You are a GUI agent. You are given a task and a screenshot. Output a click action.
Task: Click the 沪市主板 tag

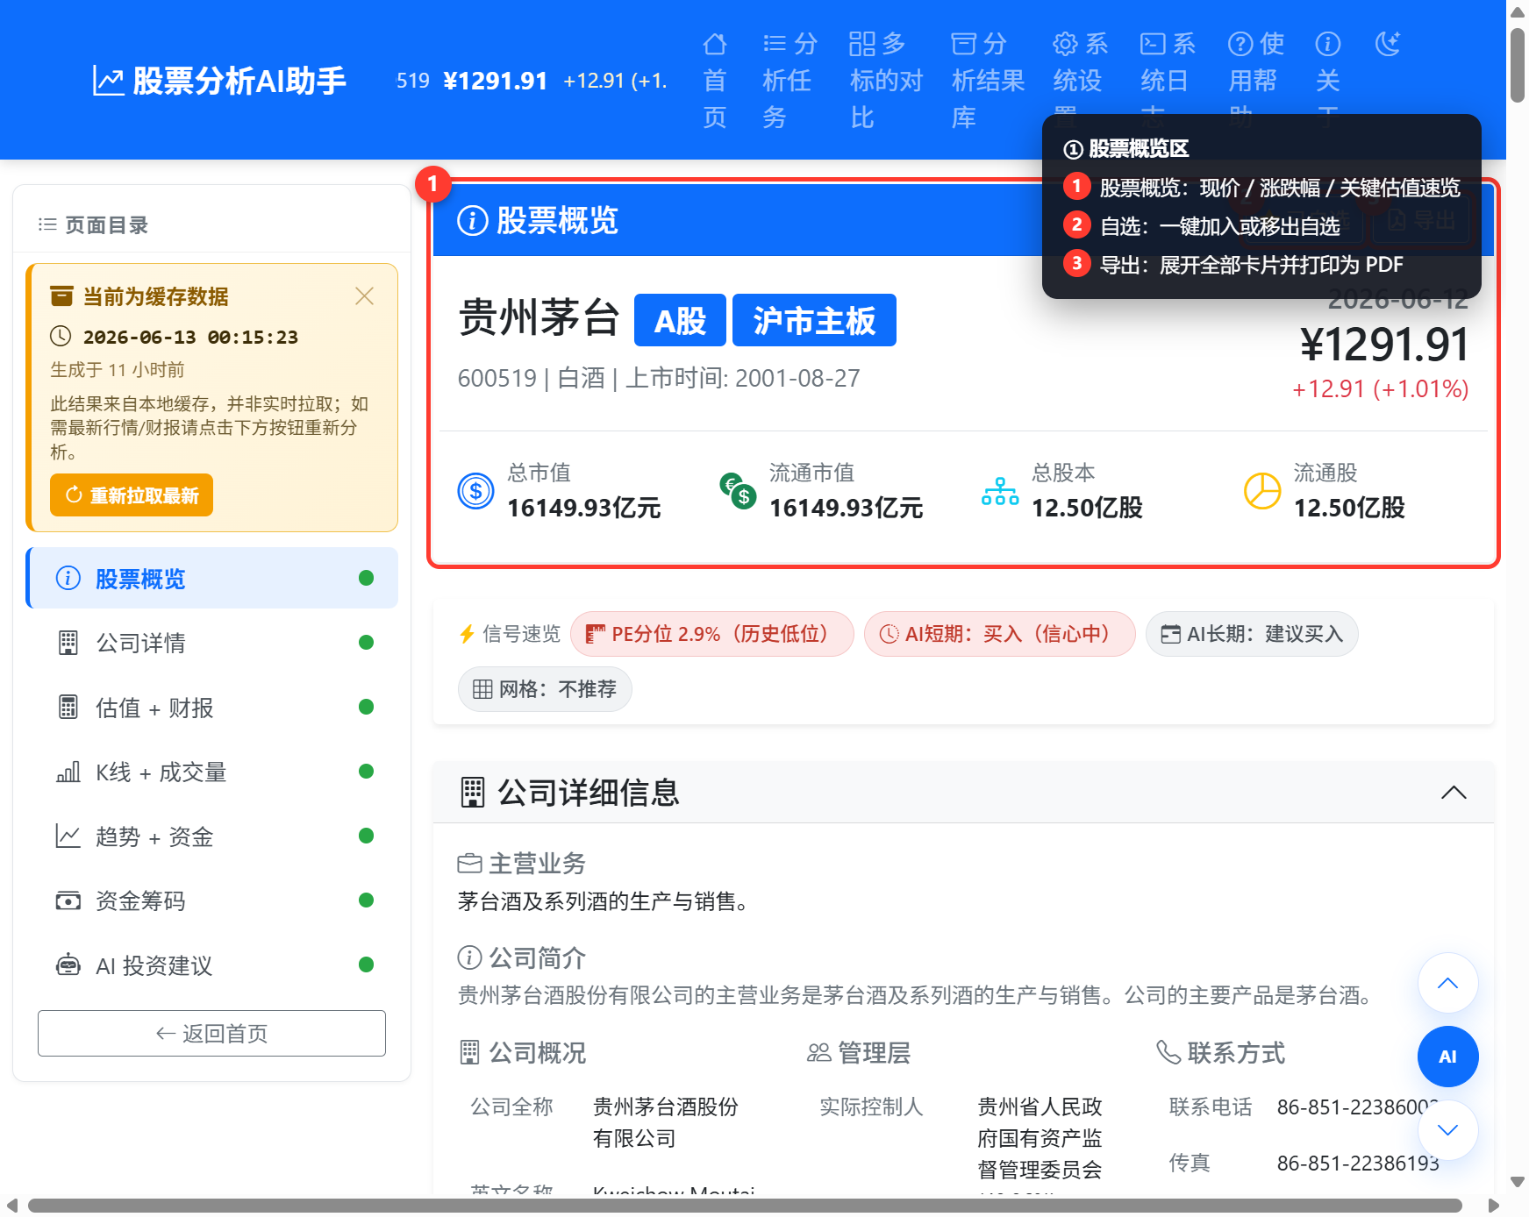814,320
